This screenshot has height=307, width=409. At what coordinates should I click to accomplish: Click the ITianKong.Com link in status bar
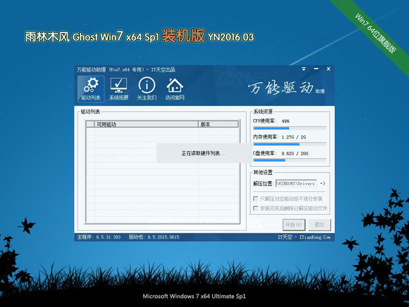point(314,237)
